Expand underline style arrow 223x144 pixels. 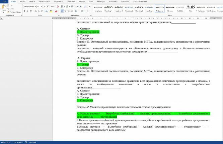click(x=33, y=11)
